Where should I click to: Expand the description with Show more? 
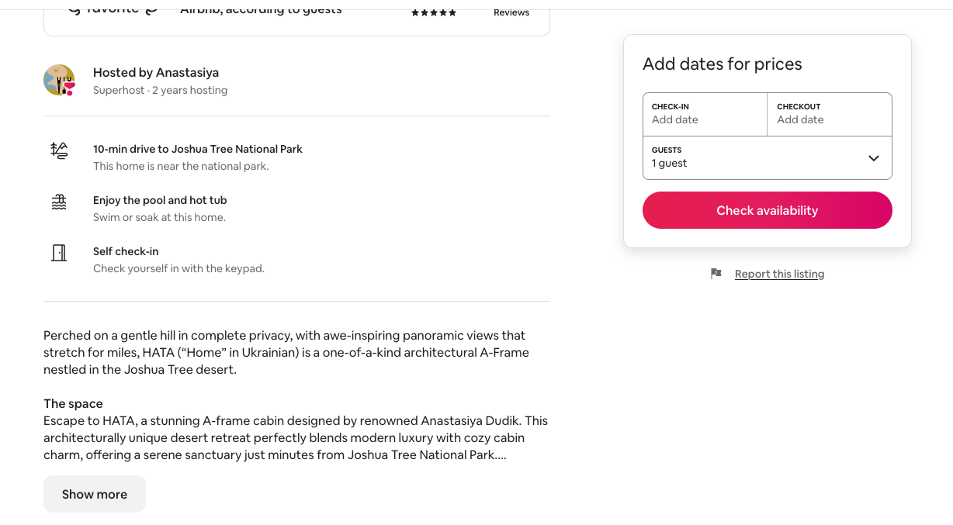click(95, 494)
